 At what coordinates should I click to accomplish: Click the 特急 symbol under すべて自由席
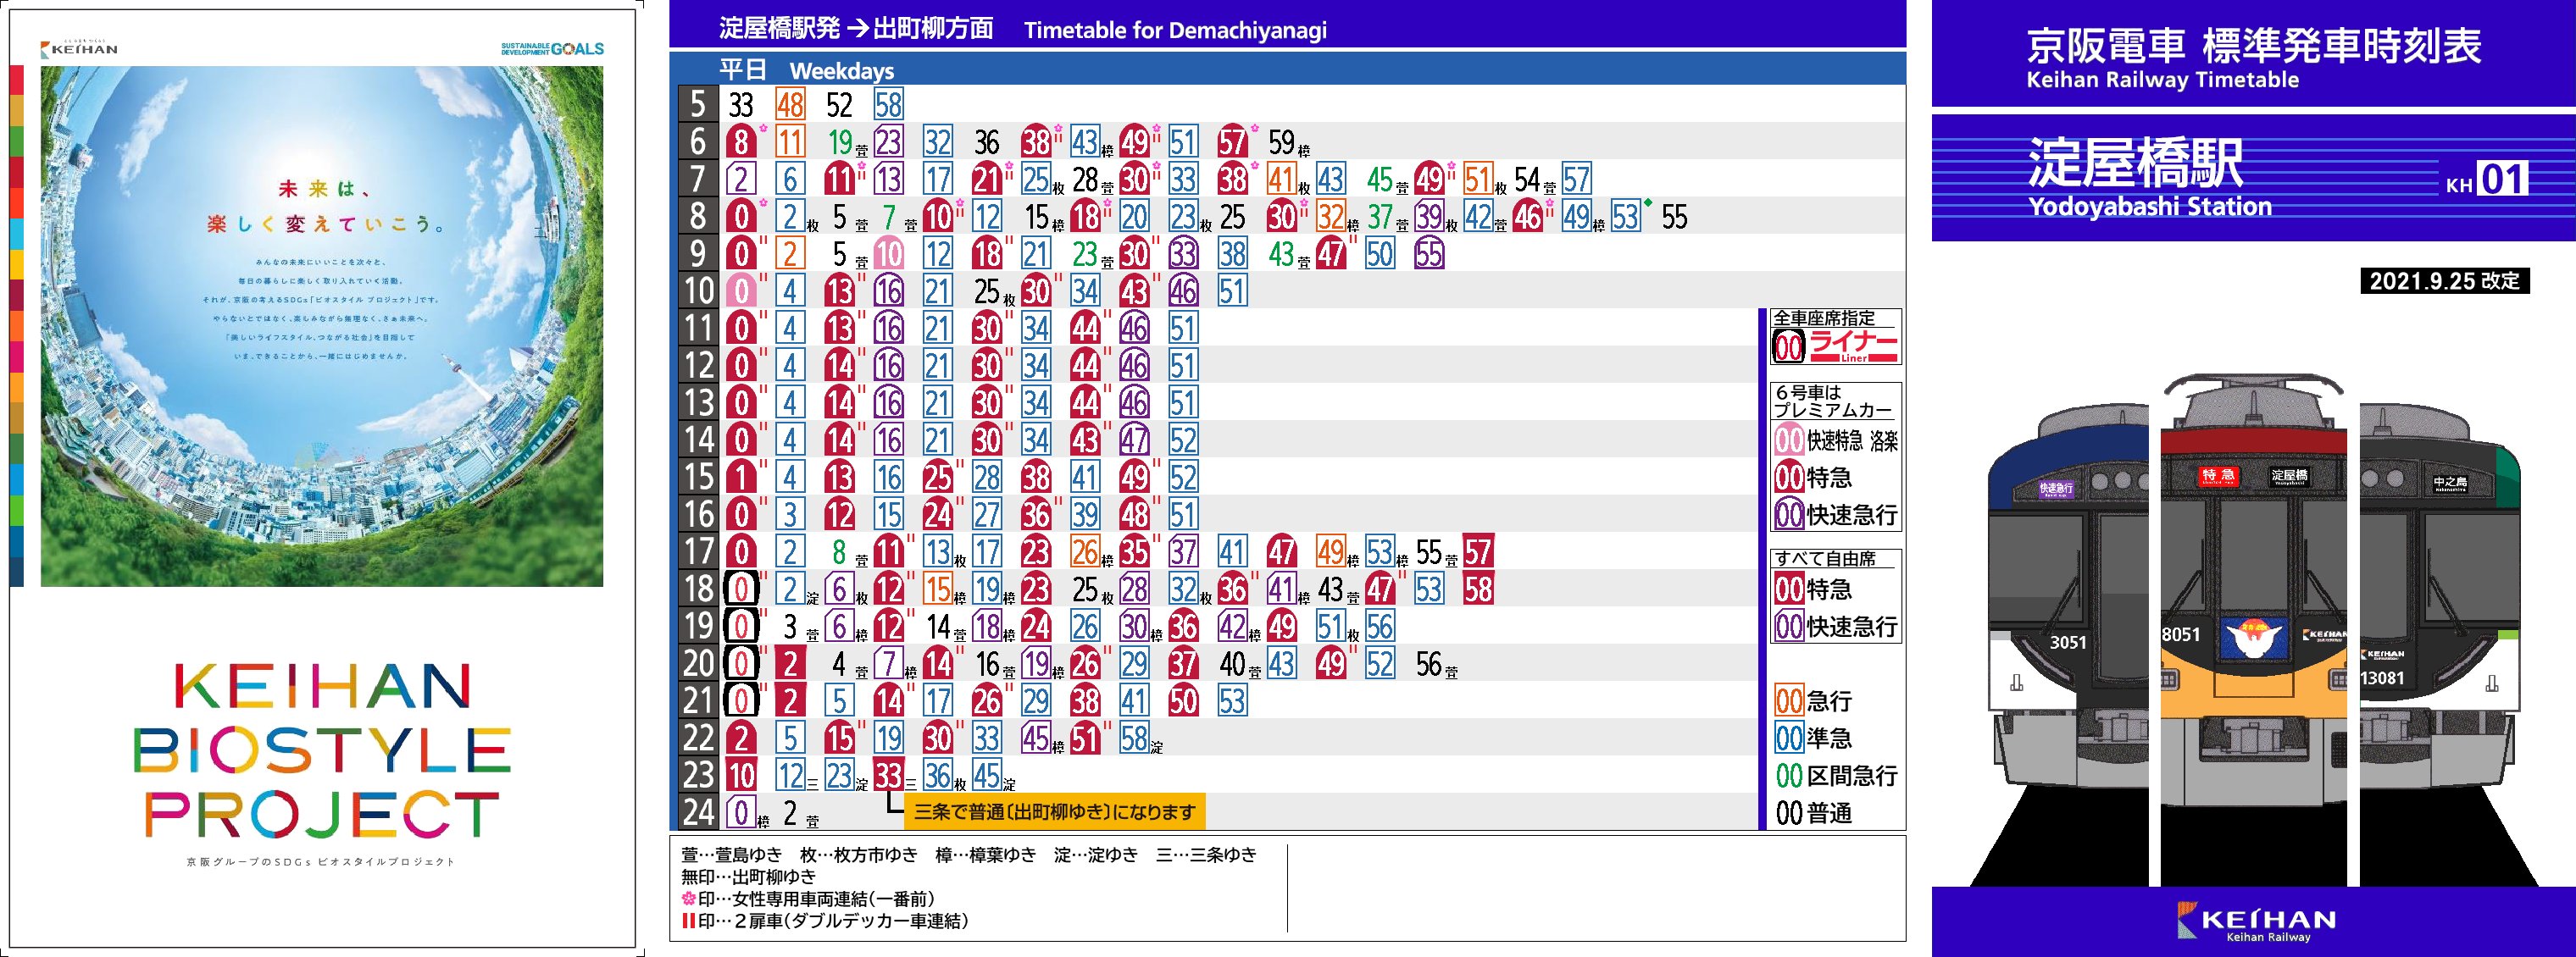click(1788, 589)
